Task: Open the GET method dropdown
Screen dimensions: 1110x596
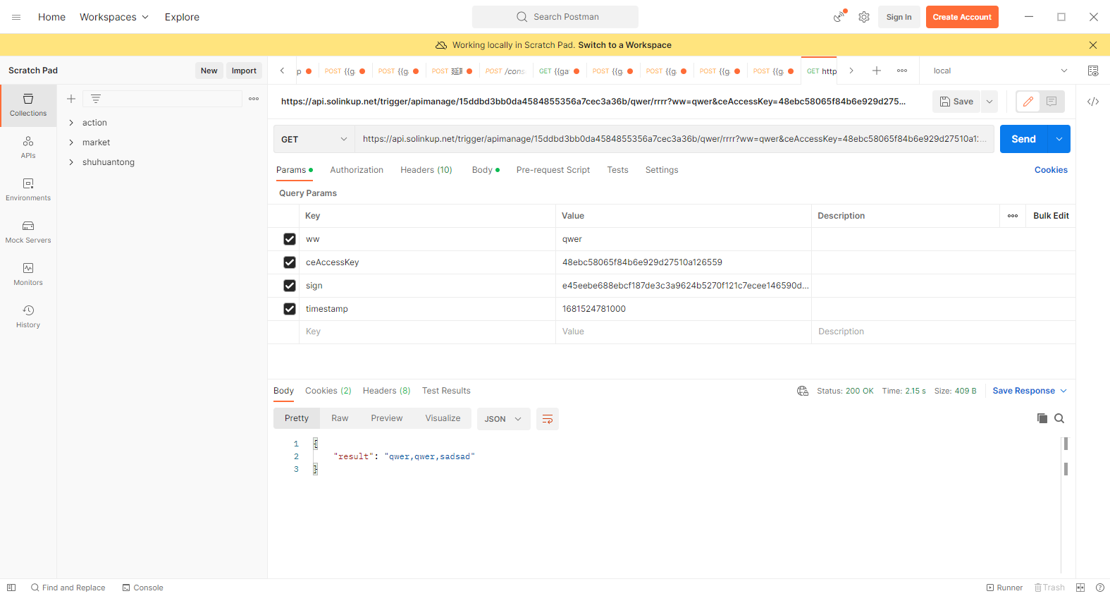Action: pos(314,139)
